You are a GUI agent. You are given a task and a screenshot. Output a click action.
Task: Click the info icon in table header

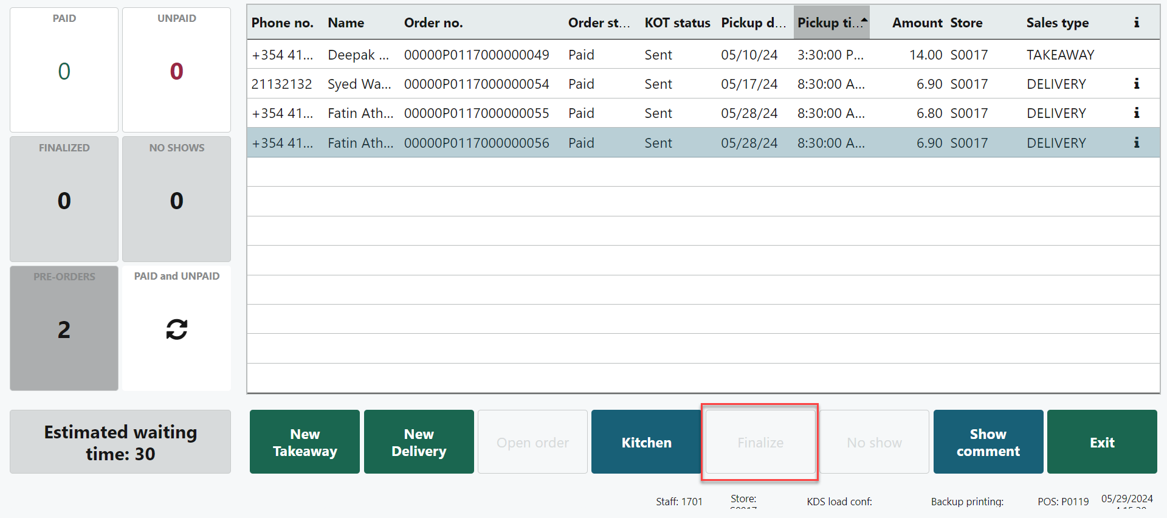pos(1136,22)
